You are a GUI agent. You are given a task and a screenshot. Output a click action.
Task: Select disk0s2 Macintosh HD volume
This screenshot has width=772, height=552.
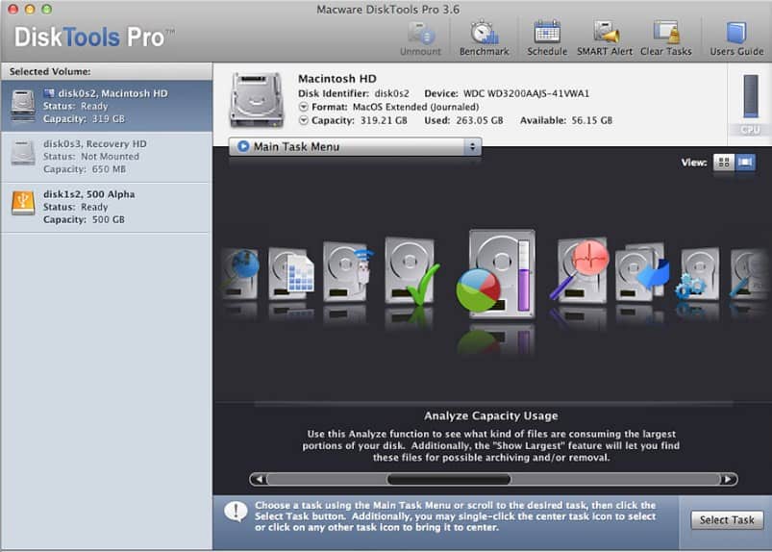click(107, 106)
